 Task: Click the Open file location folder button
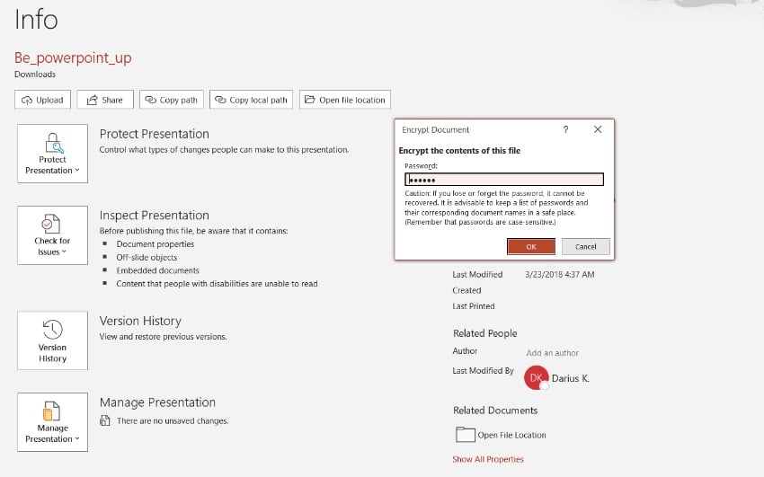[345, 100]
